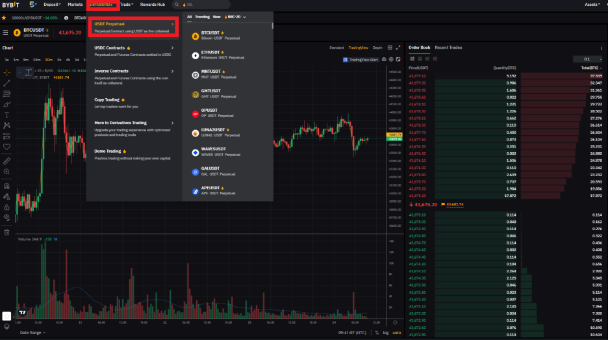Viewport: 608px width, 340px height.
Task: Select the crosshair cursor tool
Action: point(6,73)
